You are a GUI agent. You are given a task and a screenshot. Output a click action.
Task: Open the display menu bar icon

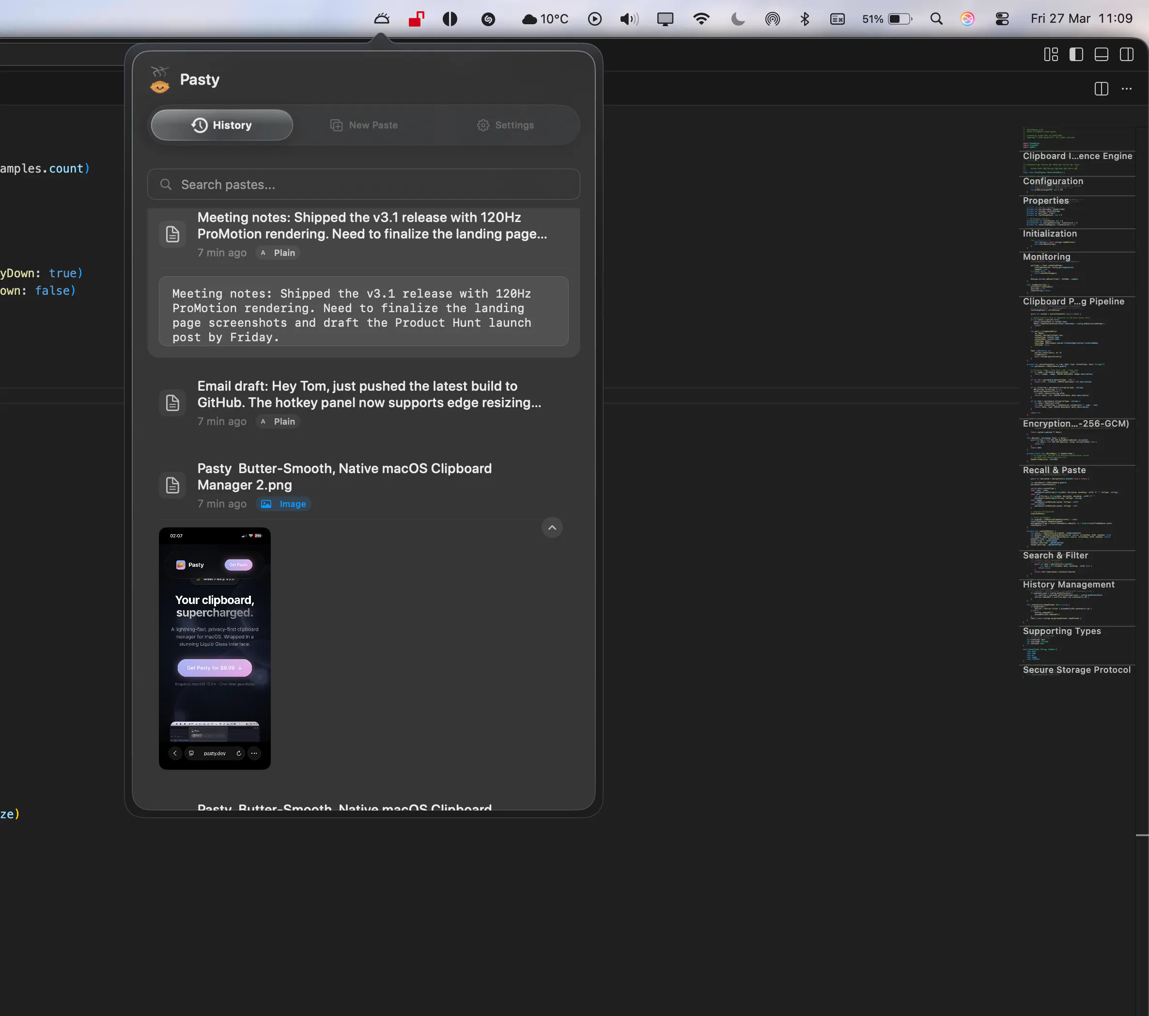665,19
